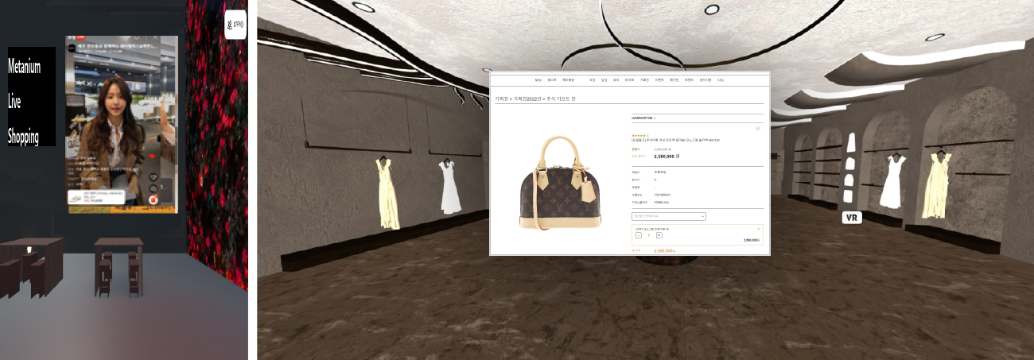Click 기획전2022년 in the breadcrumb

tap(527, 99)
